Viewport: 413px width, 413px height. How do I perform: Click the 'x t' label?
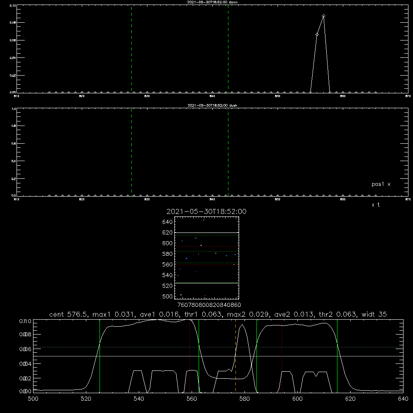pyautogui.click(x=375, y=205)
